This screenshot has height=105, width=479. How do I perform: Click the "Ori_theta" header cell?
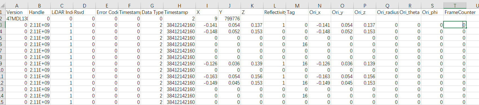[x=410, y=12]
